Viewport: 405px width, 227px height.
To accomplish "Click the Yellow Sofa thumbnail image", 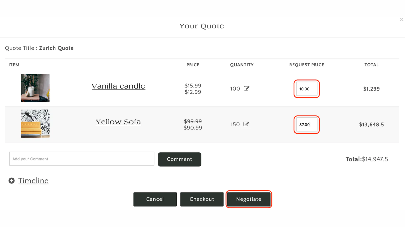I will click(x=35, y=124).
